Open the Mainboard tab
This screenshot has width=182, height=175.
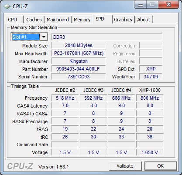pos(58,20)
